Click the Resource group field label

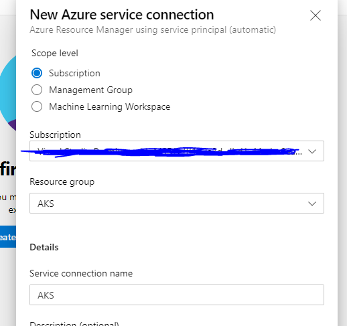point(62,182)
